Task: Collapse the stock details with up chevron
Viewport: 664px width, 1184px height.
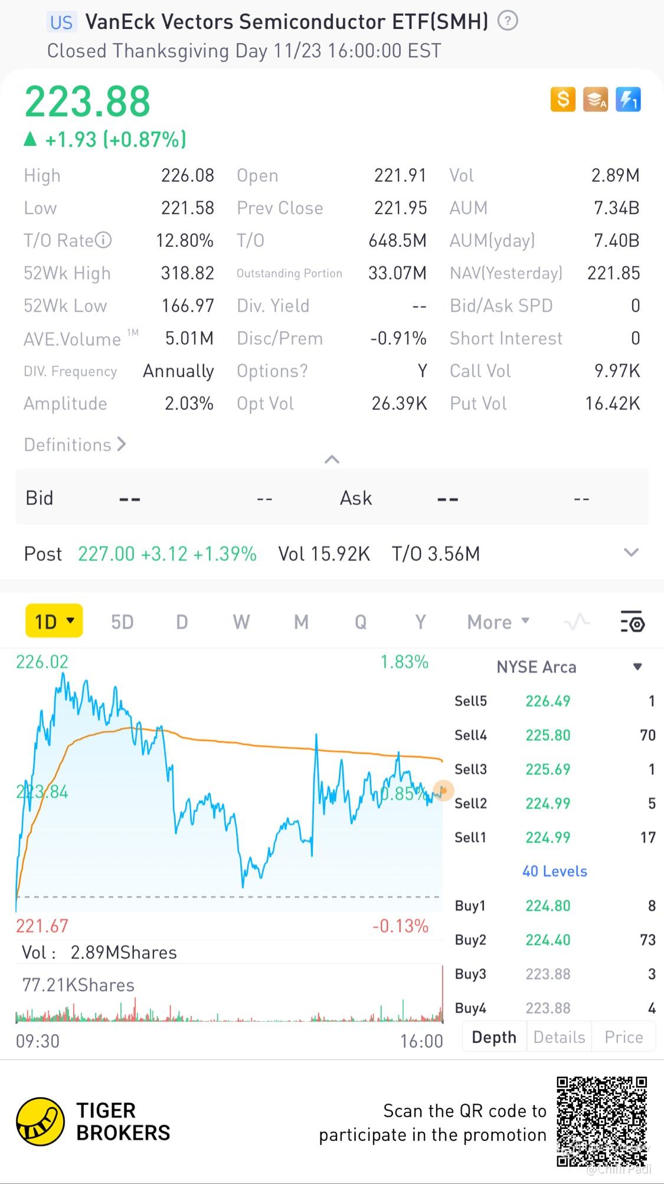Action: tap(332, 459)
